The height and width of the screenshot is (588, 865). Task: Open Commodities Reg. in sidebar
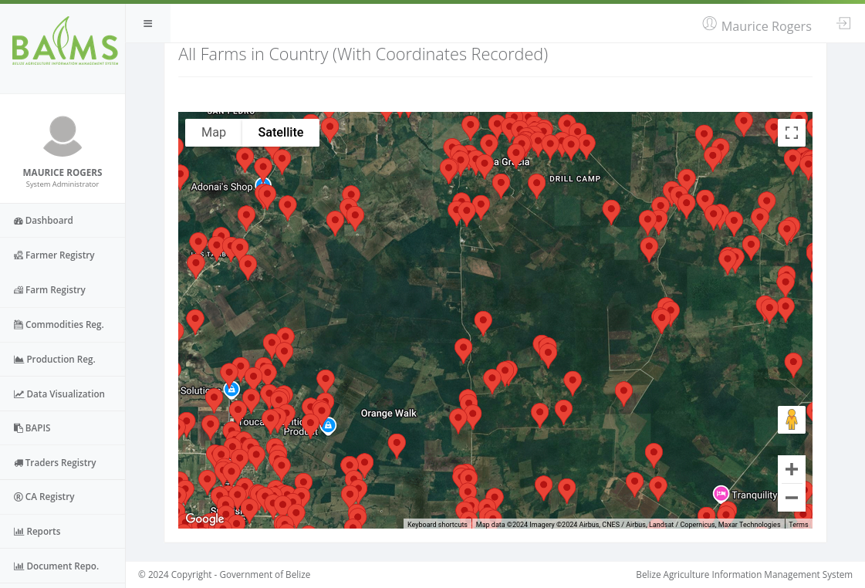pos(63,324)
